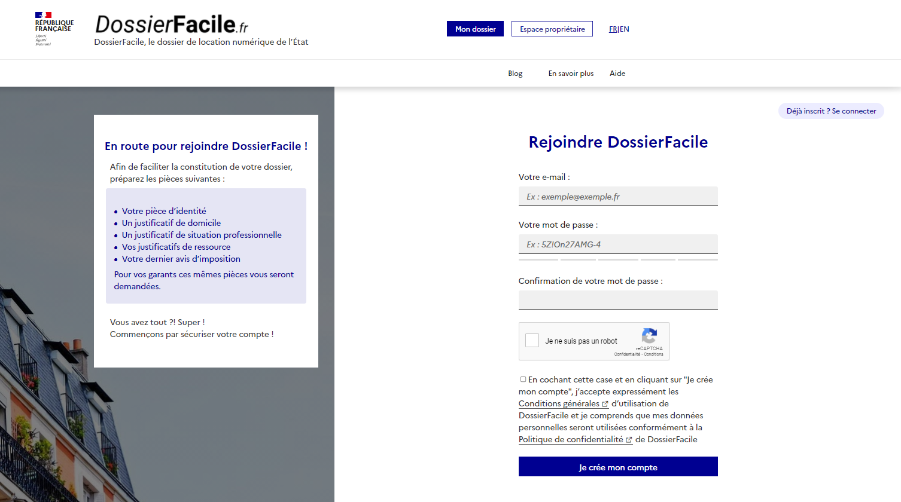Open the En savoir plus menu
Screen dimensions: 901x502
coord(571,74)
